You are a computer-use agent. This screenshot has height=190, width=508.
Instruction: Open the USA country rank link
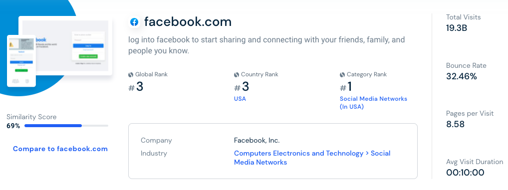[x=240, y=99]
